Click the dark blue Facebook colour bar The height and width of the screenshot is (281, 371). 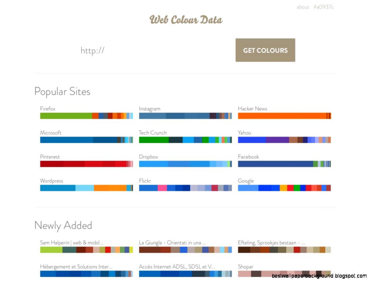[275, 164]
